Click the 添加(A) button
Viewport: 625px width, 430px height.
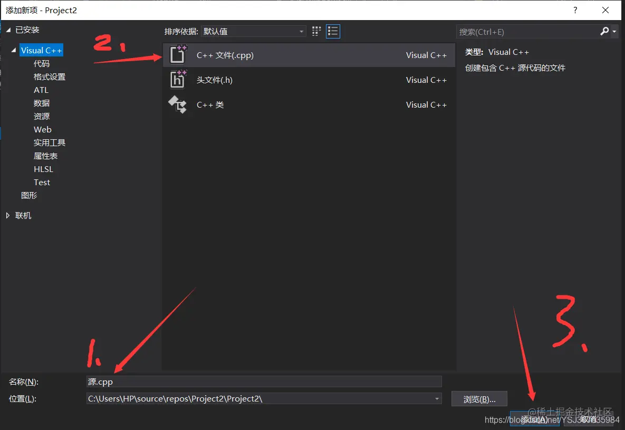(534, 419)
